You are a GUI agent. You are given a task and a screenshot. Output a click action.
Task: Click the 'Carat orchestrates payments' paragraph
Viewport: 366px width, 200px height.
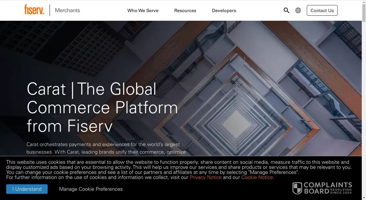coord(106,148)
